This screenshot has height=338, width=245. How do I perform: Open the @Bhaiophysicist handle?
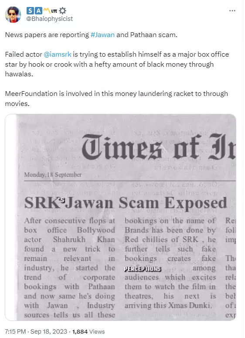point(49,19)
